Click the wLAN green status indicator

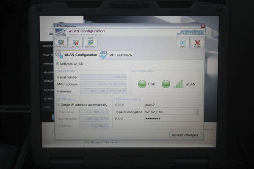166,84
